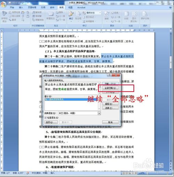Open the final-state (最终状态) display dropdown
Screen dimensions: 174x177
pyautogui.click(x=93, y=13)
